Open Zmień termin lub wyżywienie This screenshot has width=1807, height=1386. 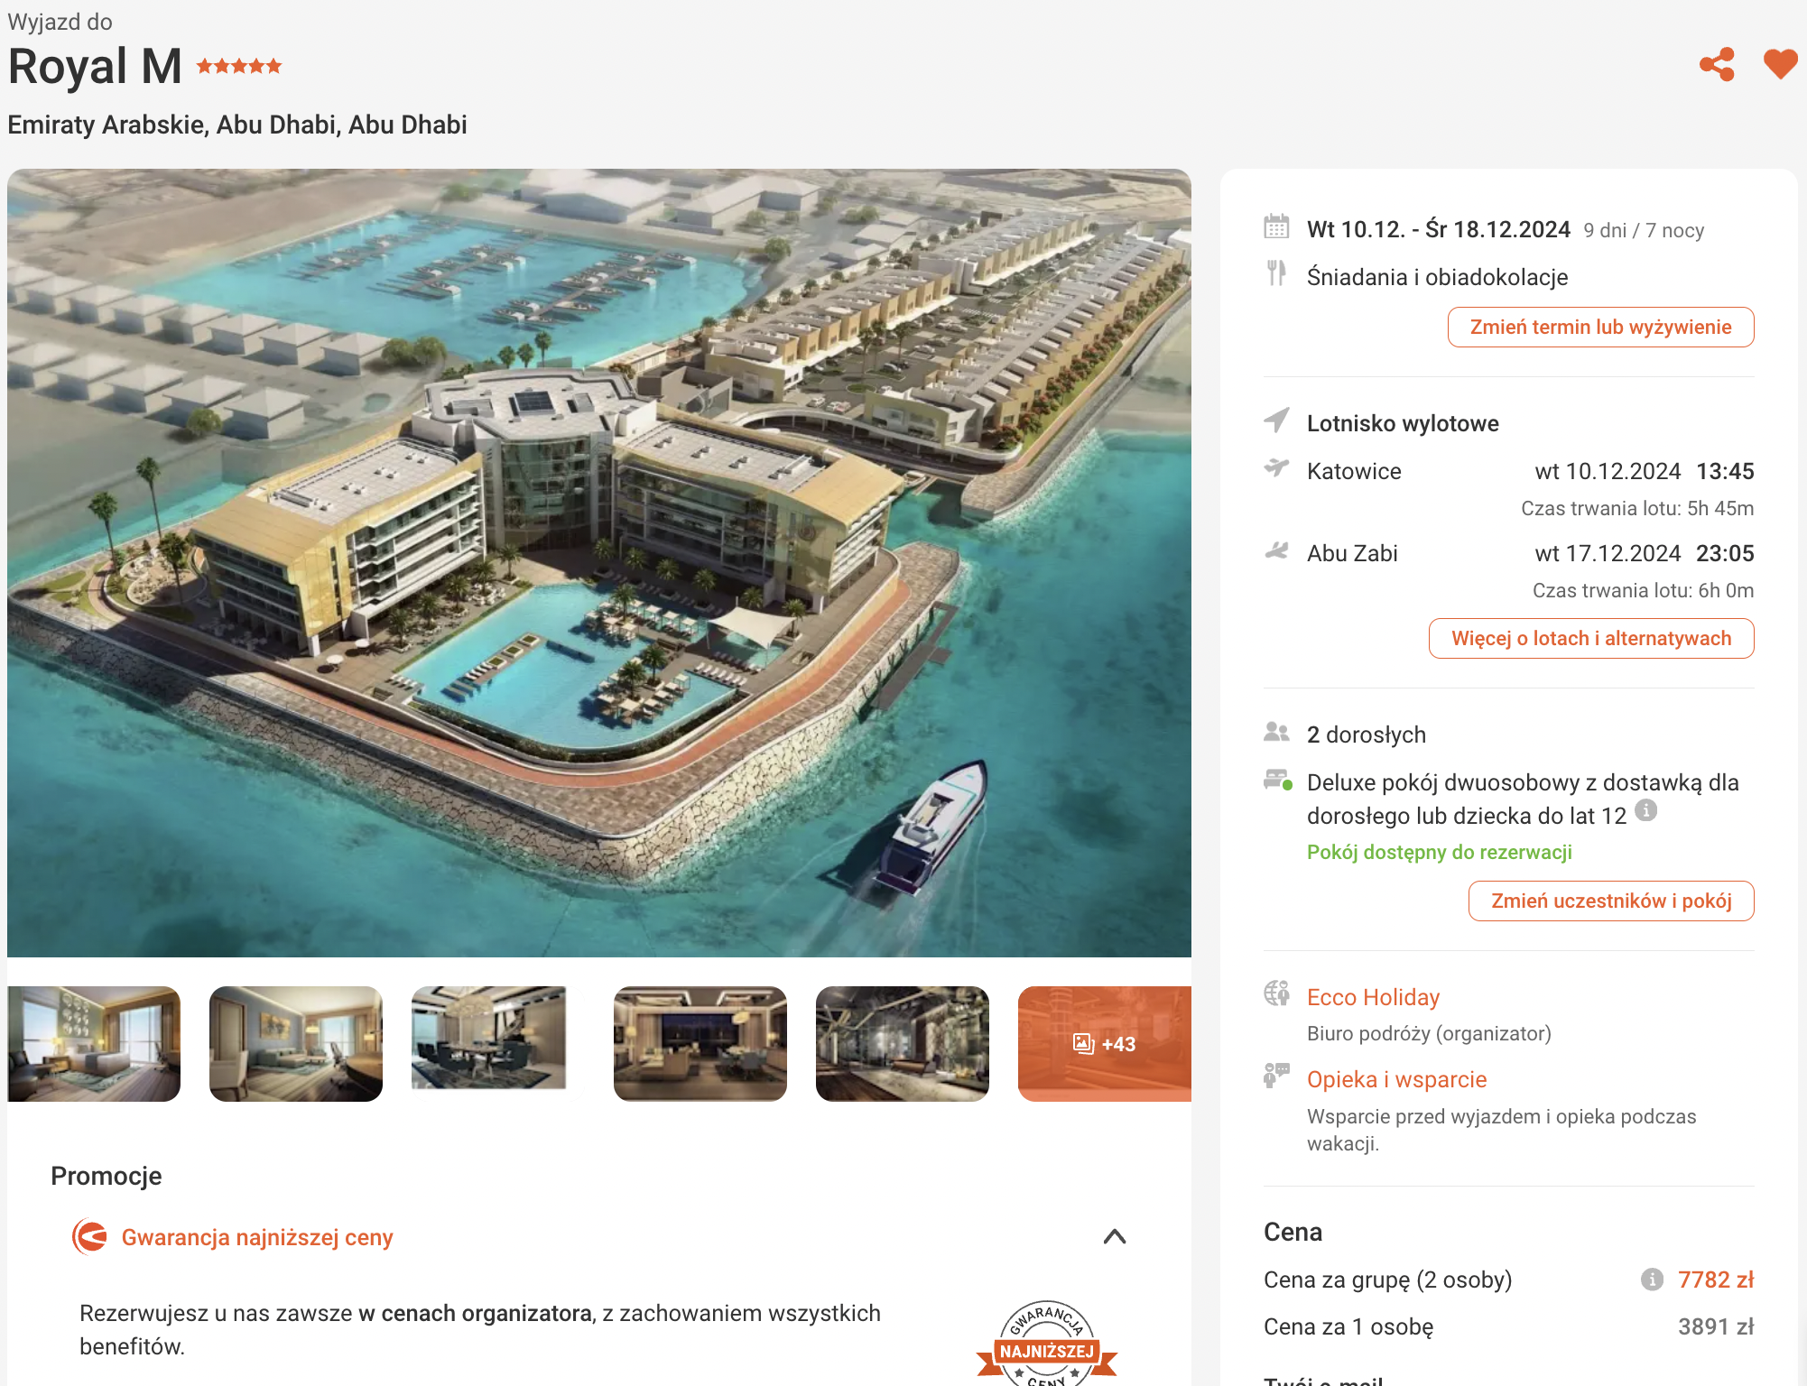click(x=1600, y=328)
